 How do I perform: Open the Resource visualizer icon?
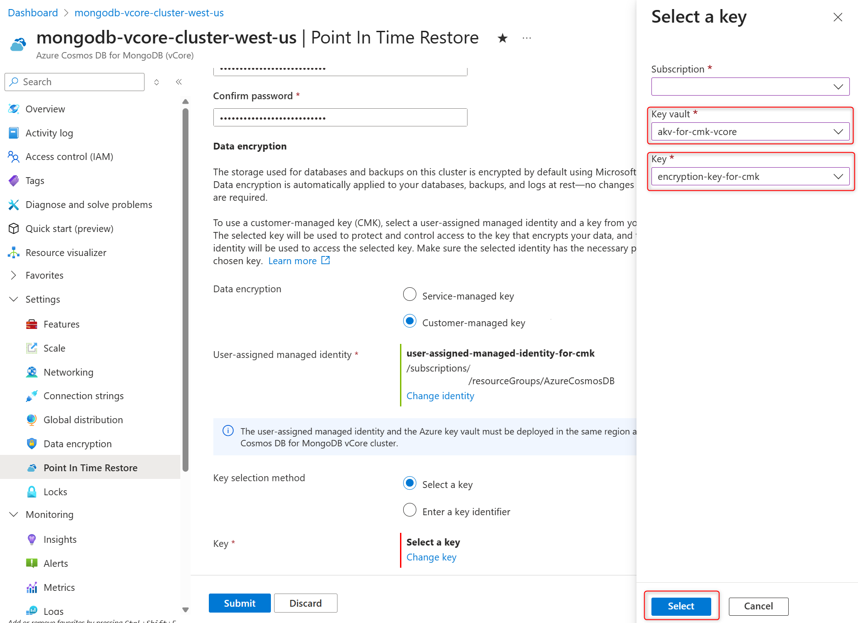pos(14,252)
